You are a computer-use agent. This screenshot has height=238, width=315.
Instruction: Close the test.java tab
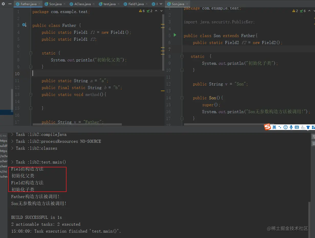click(x=118, y=4)
